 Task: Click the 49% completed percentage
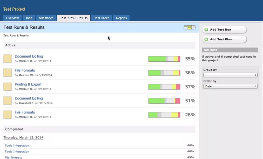[x=191, y=157]
